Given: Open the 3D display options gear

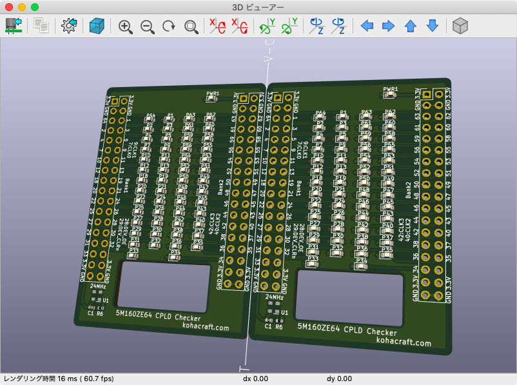Looking at the screenshot, I should [69, 26].
